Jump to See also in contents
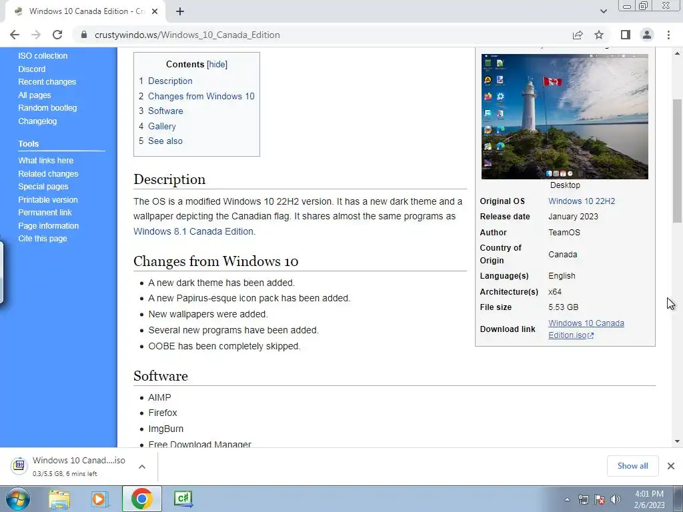683x512 pixels. click(x=165, y=141)
